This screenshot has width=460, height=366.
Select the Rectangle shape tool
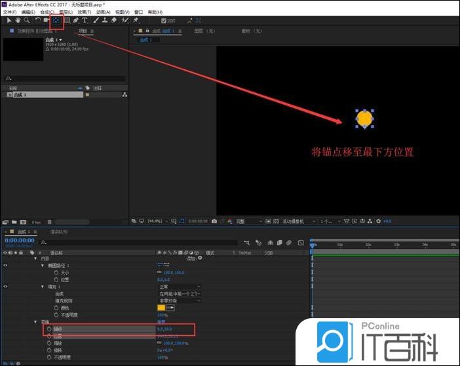click(x=66, y=20)
